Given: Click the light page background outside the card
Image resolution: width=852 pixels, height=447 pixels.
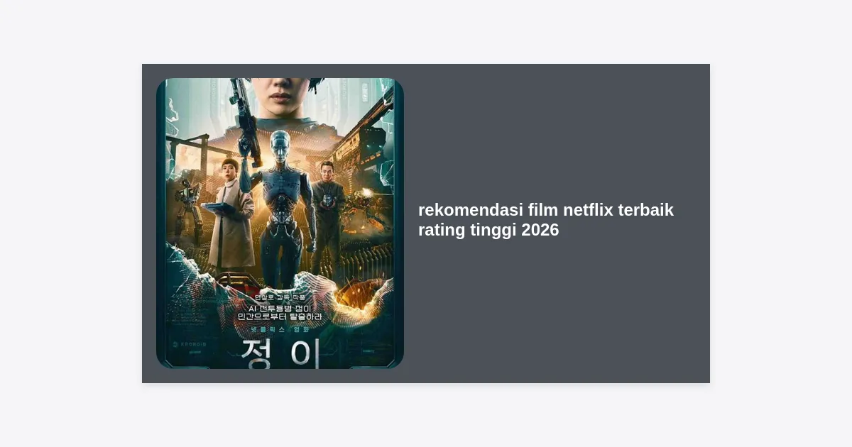Looking at the screenshot, I should click(x=71, y=223).
